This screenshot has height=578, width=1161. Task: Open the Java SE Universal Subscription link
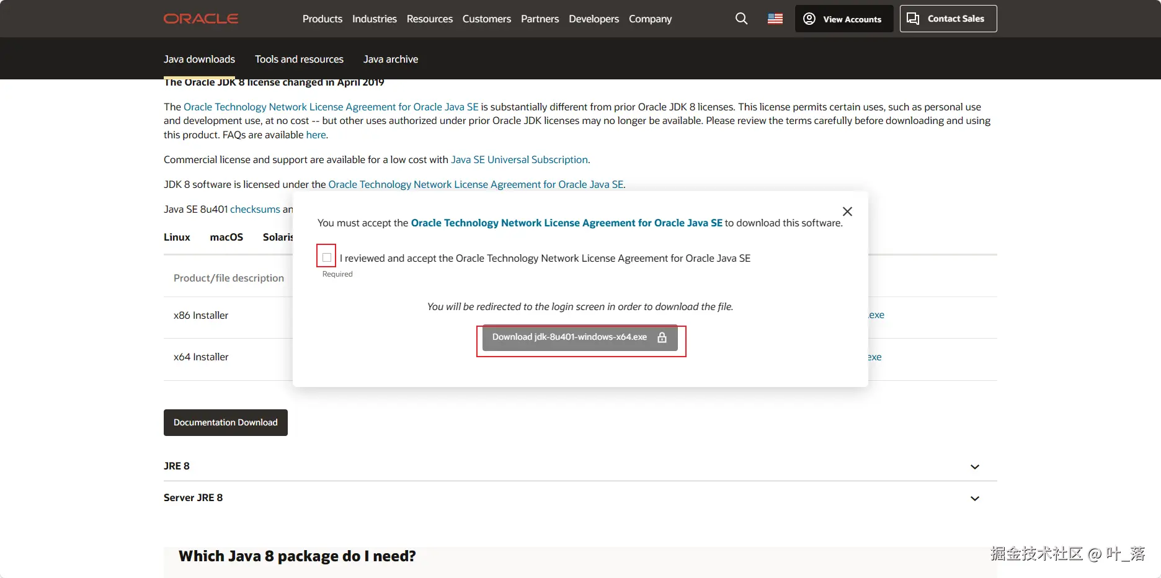pyautogui.click(x=519, y=159)
